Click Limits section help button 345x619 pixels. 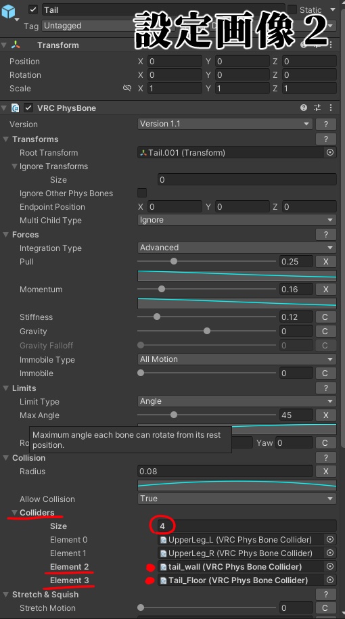(326, 388)
